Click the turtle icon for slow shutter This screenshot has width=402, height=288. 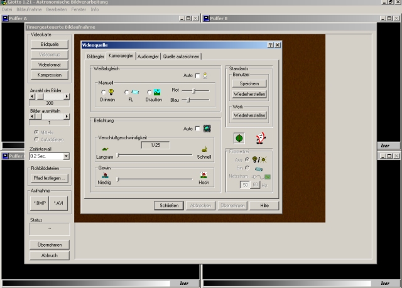coord(106,149)
